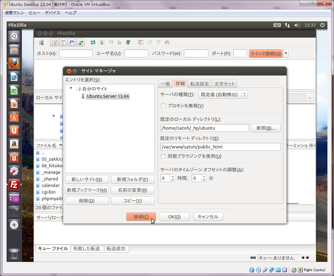
Task: Open the デバイス VirtualBox menu
Action: 53,13
